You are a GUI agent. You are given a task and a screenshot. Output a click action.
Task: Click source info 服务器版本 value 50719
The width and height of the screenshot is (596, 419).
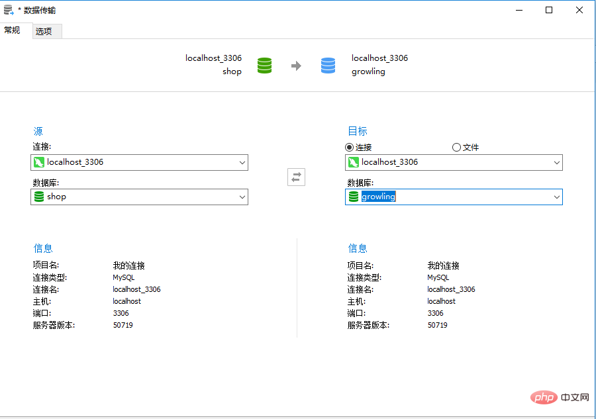click(123, 325)
